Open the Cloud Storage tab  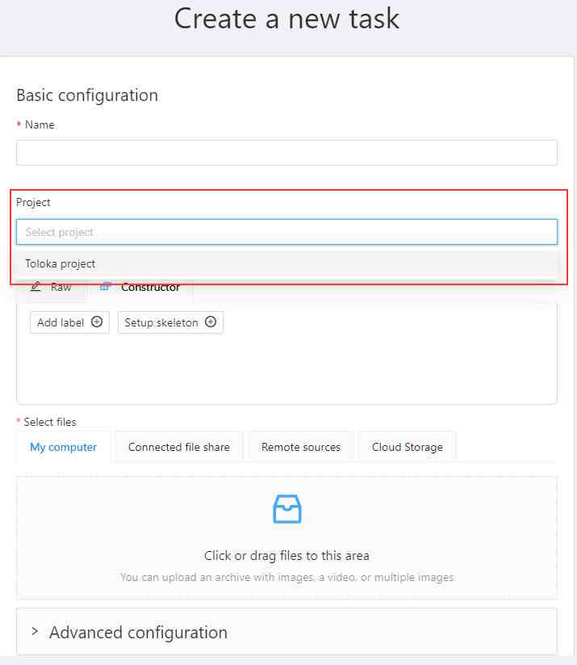(x=407, y=447)
